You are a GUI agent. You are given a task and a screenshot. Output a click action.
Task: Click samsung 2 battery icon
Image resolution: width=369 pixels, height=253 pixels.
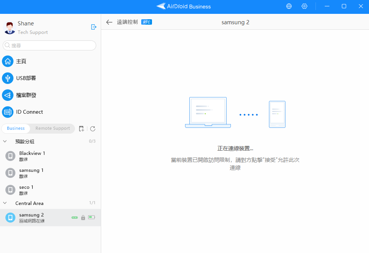(x=92, y=217)
